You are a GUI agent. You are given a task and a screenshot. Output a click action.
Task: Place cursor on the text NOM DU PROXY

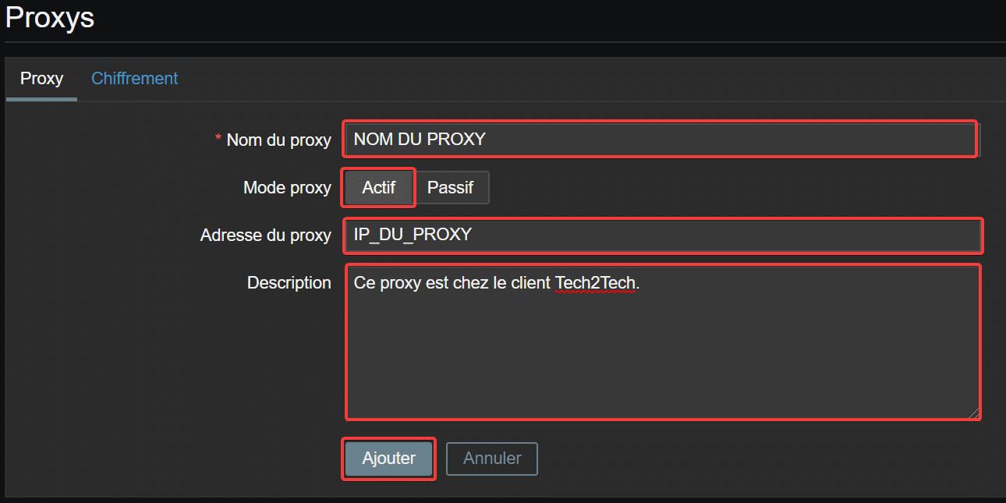(420, 139)
